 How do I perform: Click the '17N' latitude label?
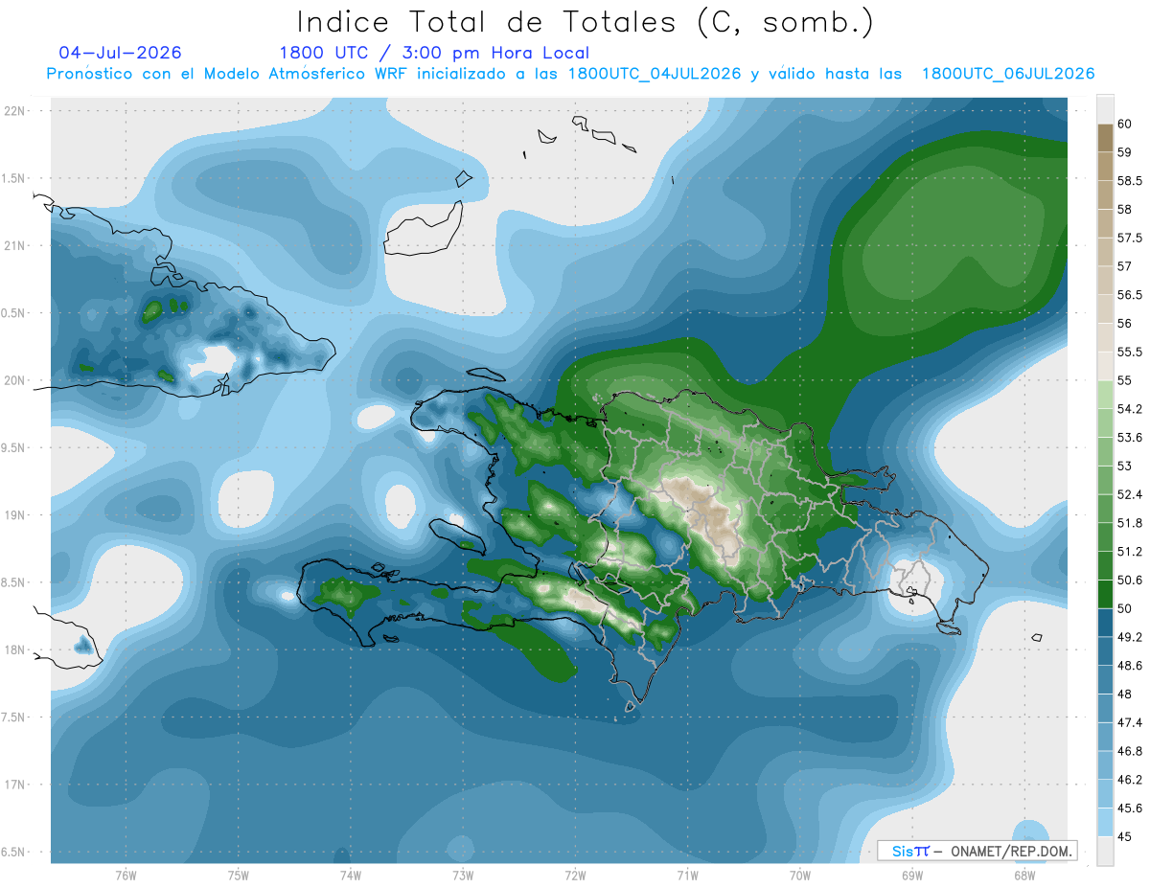(x=15, y=785)
